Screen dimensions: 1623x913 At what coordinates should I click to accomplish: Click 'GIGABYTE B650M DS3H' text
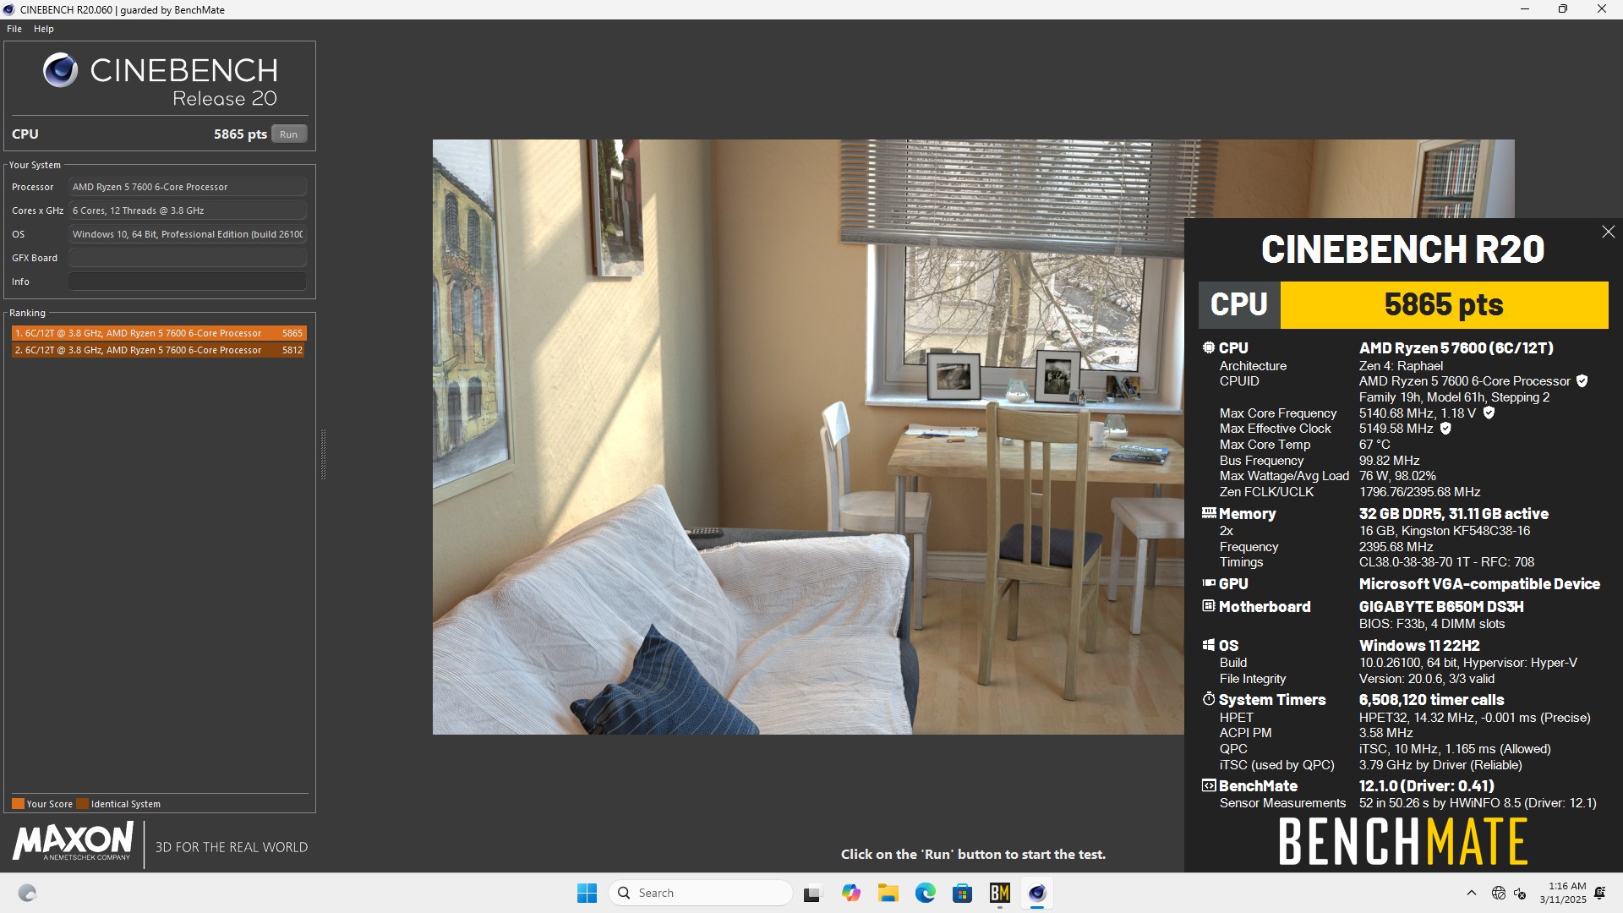[1441, 606]
